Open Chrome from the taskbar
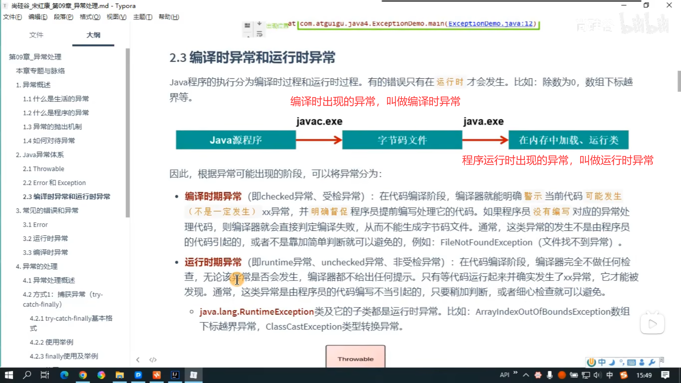Screen dimensions: 681x383 pyautogui.click(x=83, y=375)
